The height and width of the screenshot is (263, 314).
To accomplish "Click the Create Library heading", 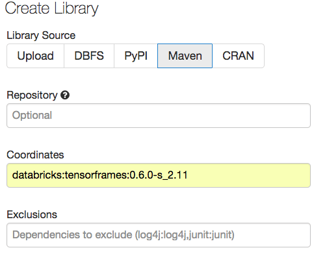I will point(51,8).
